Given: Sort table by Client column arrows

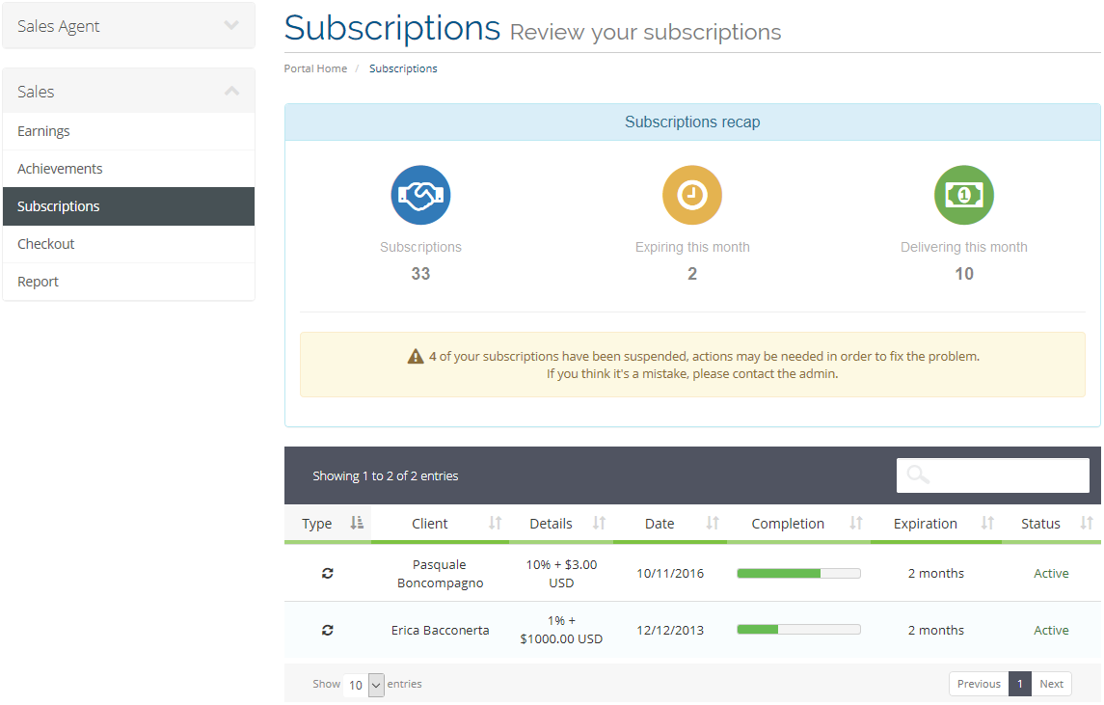Looking at the screenshot, I should point(495,523).
